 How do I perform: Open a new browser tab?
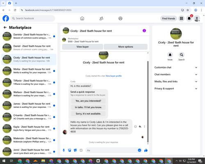(16, 3)
